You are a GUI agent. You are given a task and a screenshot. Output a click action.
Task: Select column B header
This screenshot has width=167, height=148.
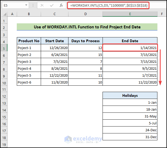[29, 14]
